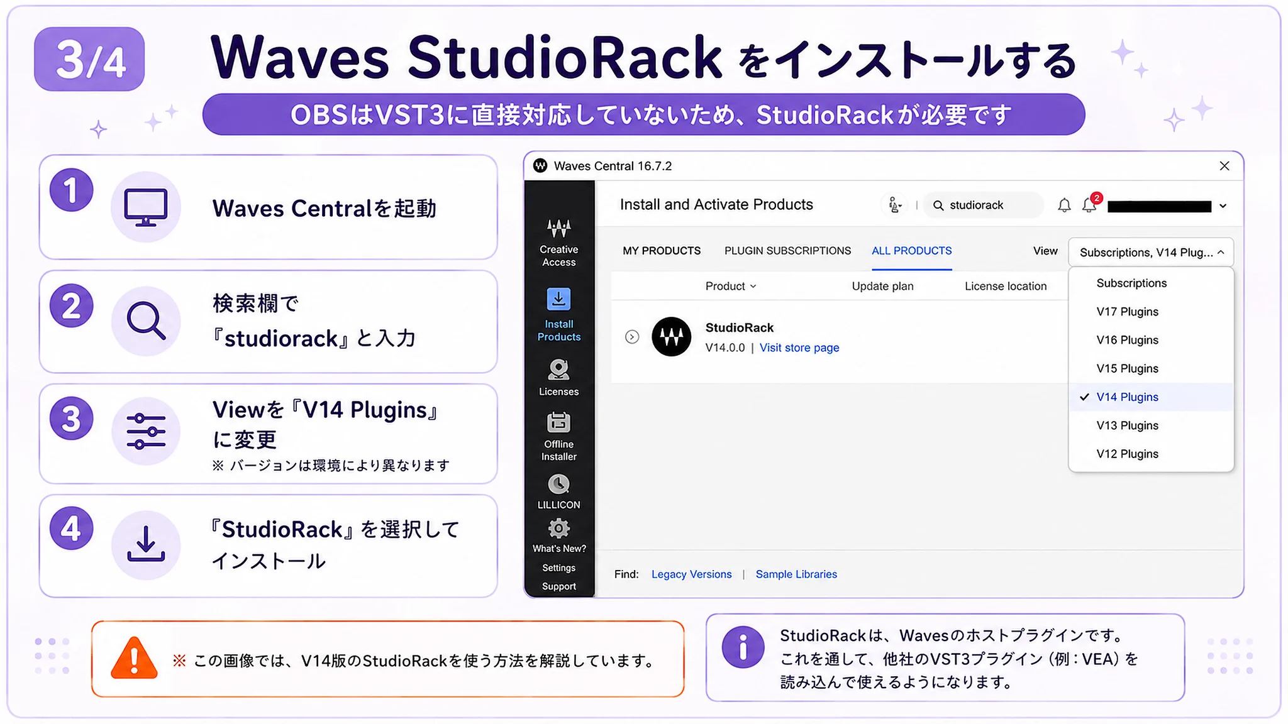Open notifications bell with the red 2 badge
The height and width of the screenshot is (724, 1288).
click(1091, 204)
